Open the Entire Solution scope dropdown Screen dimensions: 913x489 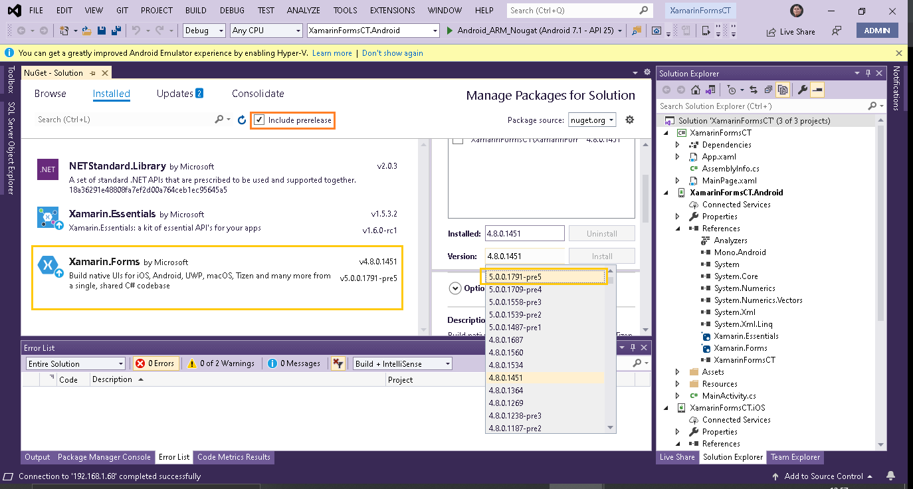pos(76,363)
